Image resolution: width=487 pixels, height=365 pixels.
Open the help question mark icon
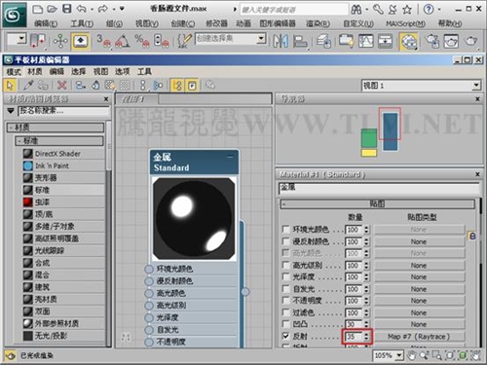pos(429,9)
